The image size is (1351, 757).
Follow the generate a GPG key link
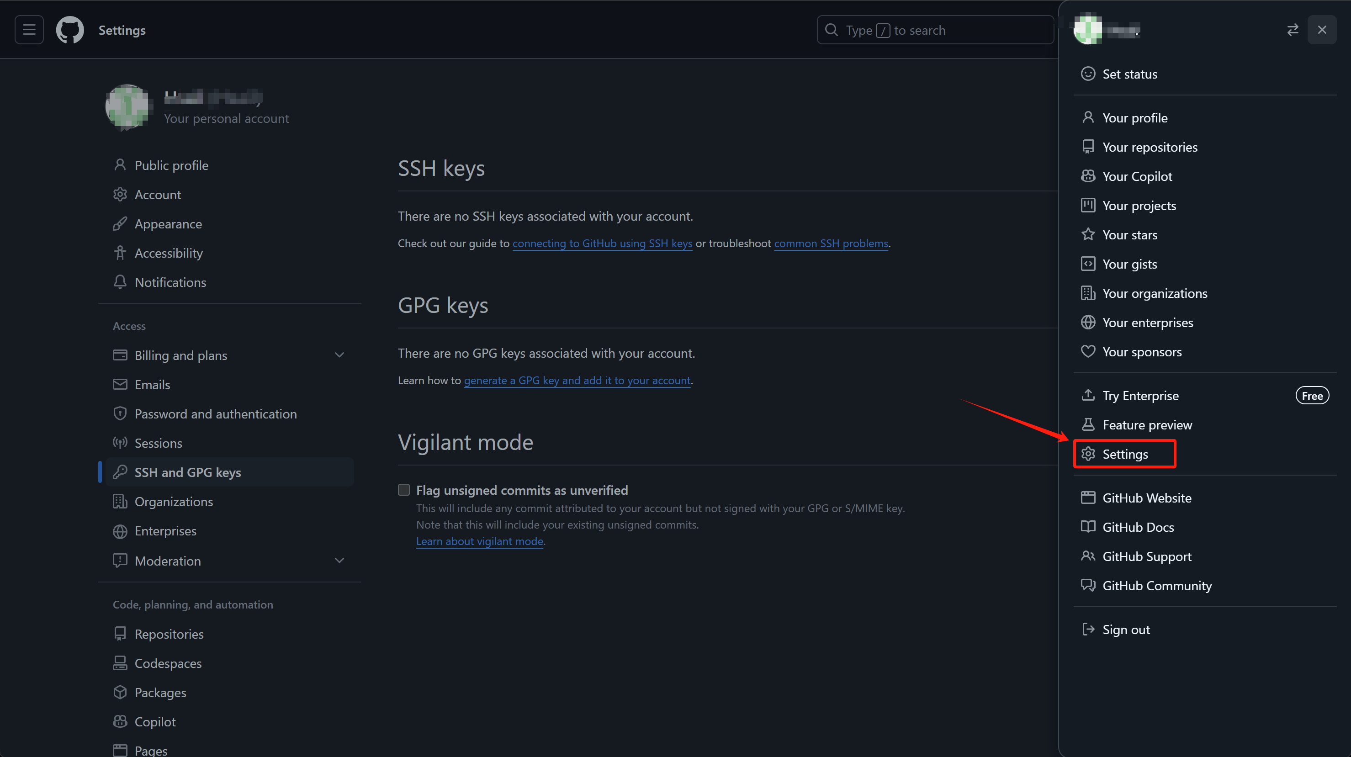click(x=577, y=380)
